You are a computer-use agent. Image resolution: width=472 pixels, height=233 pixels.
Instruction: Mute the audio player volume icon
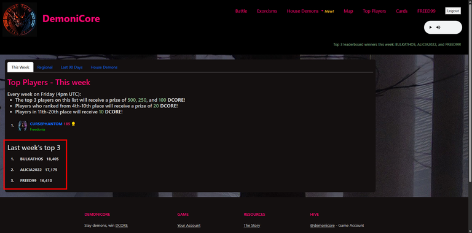pos(438,28)
